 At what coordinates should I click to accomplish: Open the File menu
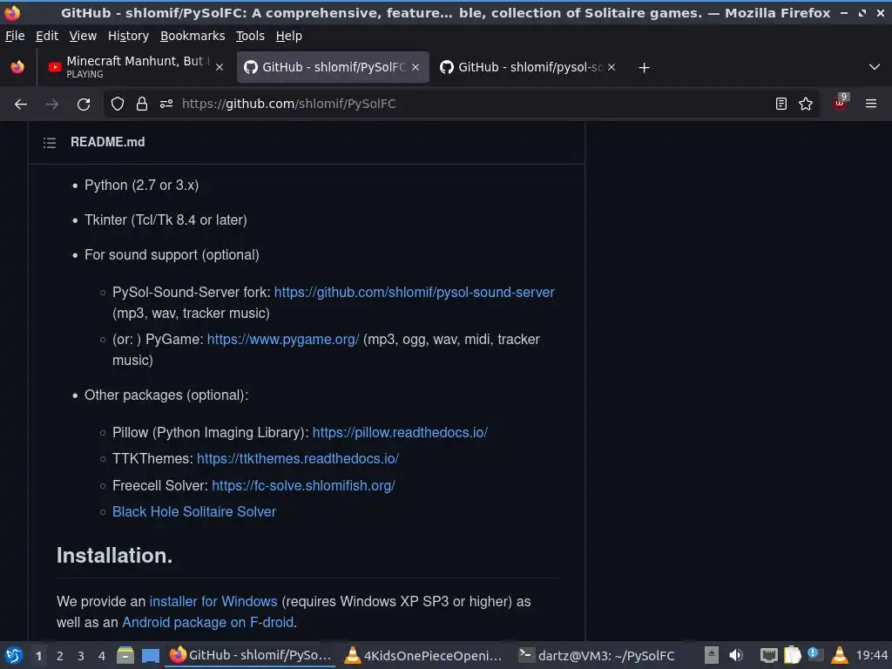coord(15,36)
